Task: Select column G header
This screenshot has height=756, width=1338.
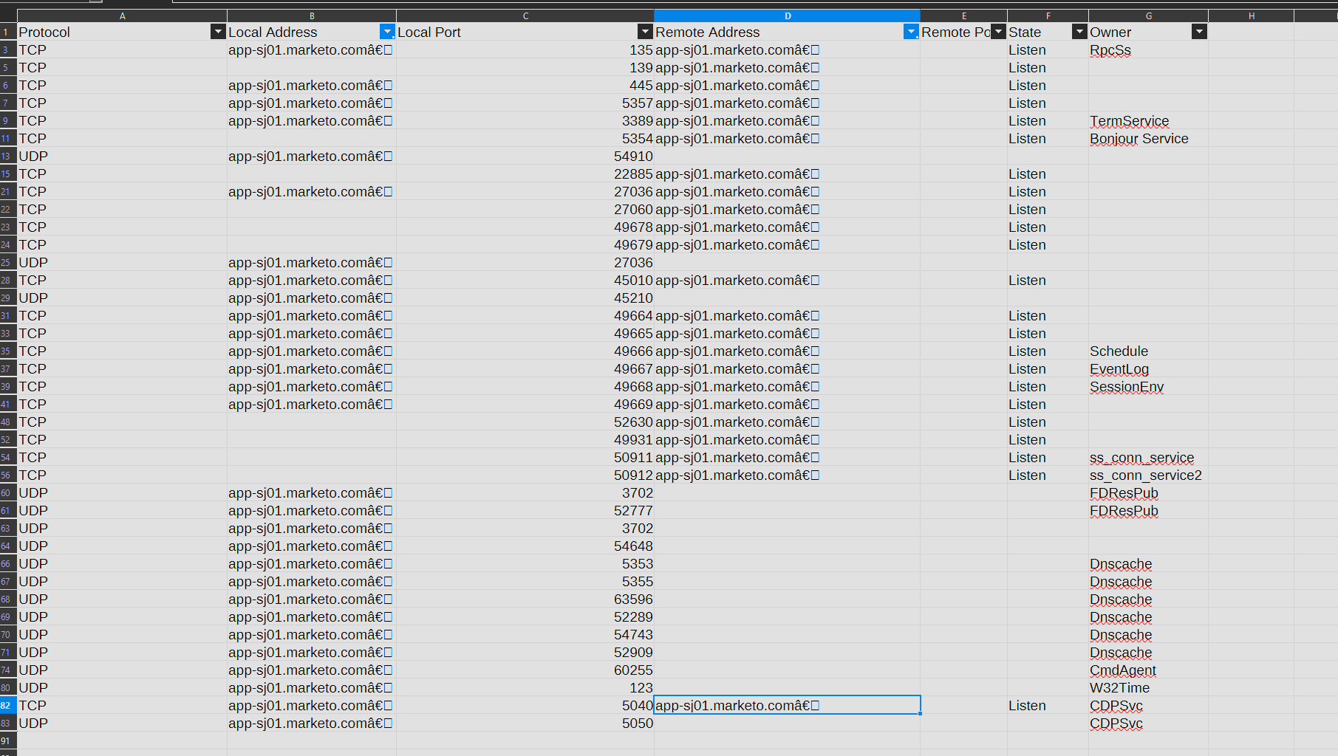Action: [1148, 16]
